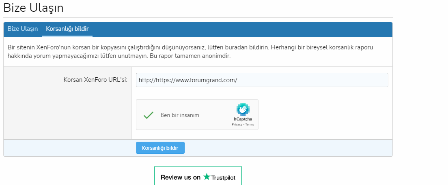Open the hCaptcha Terms link
This screenshot has width=448, height=185.
[x=250, y=125]
